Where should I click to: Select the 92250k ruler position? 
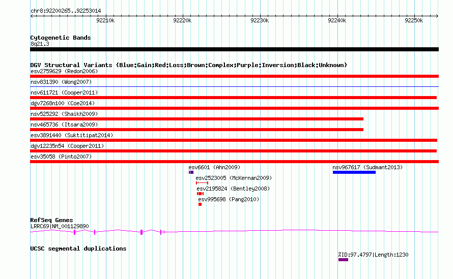pos(414,20)
